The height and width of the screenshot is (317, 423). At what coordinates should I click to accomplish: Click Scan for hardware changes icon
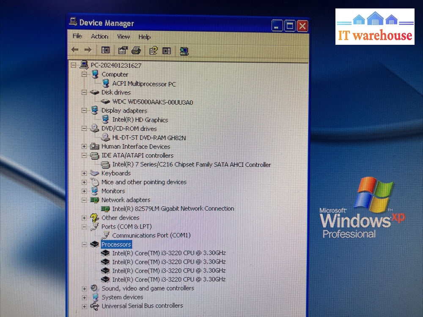coord(184,51)
